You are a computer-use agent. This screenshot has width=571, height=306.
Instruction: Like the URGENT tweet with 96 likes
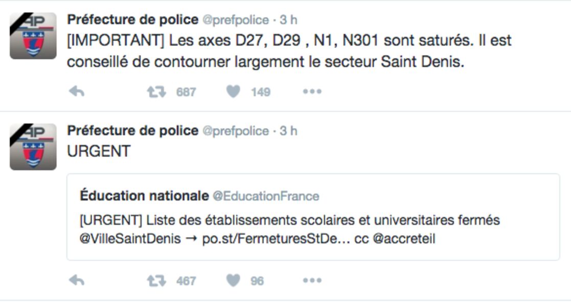233,280
